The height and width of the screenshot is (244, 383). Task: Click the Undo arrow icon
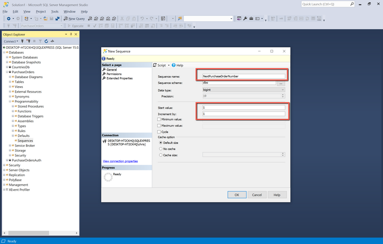coord(142,18)
